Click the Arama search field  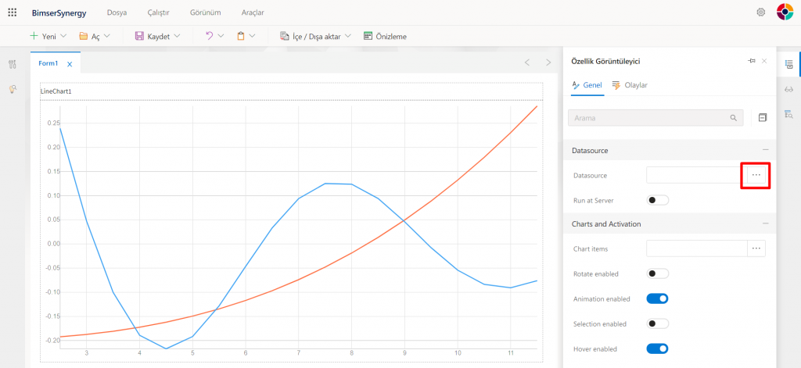[x=649, y=118]
